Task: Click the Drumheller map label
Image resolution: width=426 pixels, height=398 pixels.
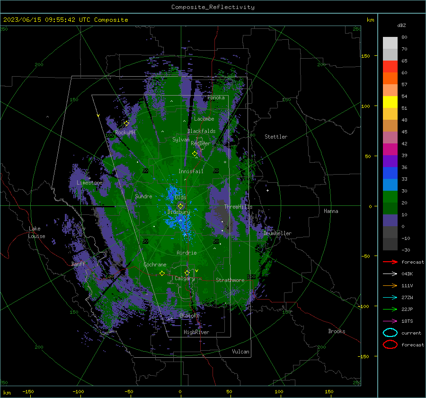Action: 278,233
